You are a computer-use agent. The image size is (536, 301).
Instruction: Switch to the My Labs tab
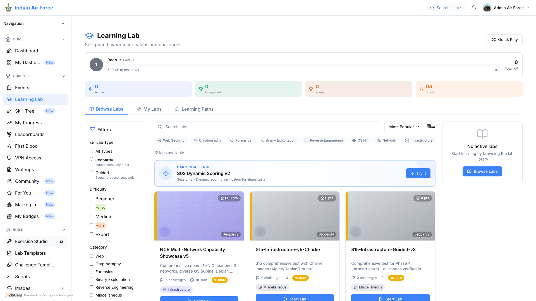click(149, 109)
